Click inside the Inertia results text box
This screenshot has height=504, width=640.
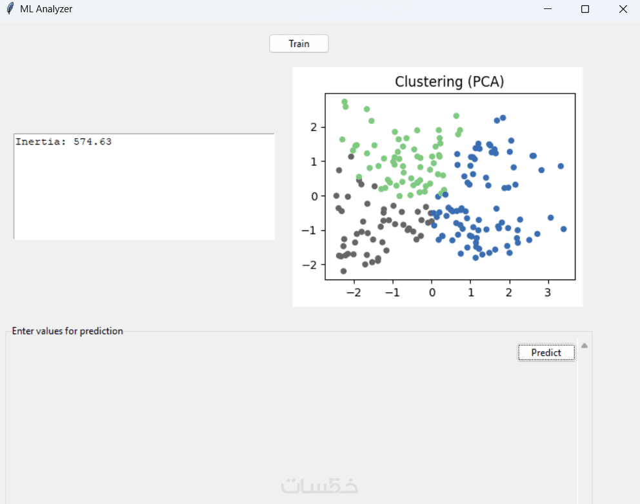click(144, 194)
